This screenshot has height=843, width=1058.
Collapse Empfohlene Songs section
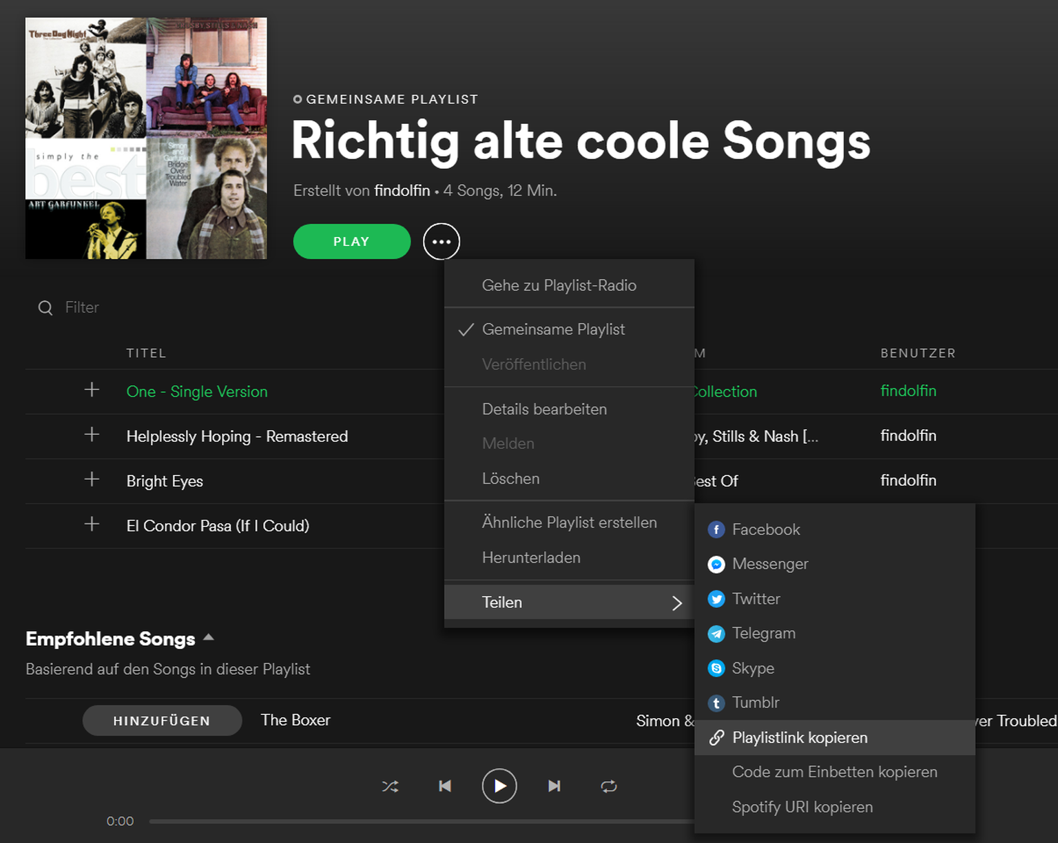(209, 638)
